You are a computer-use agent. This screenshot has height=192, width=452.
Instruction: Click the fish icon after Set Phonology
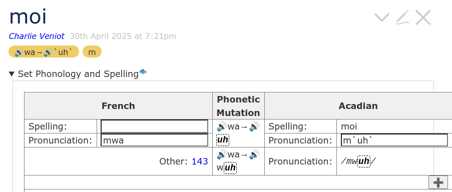pyautogui.click(x=143, y=71)
